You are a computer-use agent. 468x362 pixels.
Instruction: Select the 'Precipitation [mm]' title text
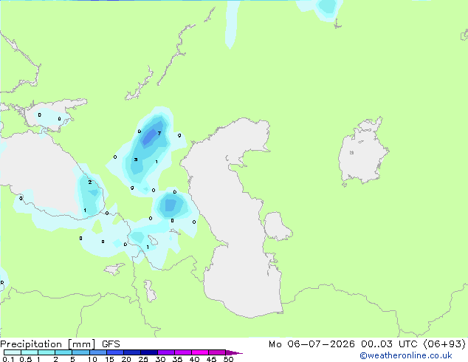48,344
